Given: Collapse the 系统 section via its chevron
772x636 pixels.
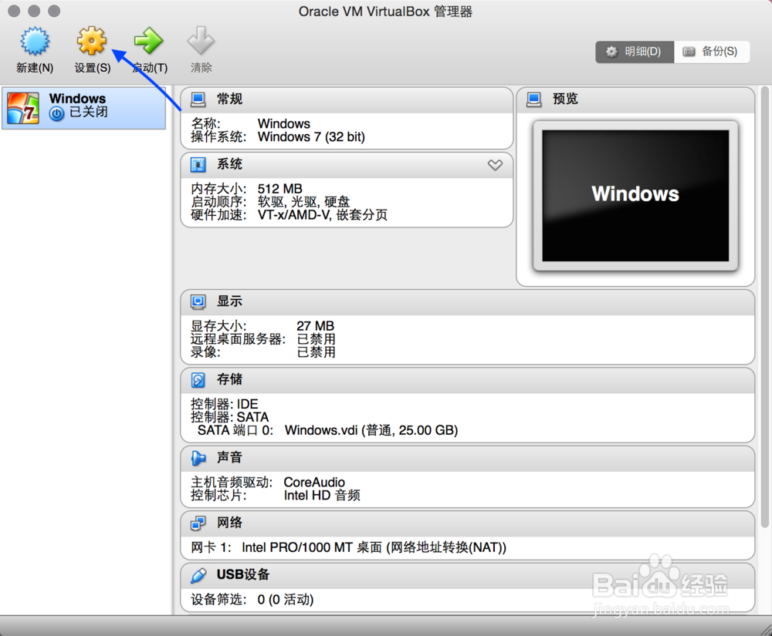Looking at the screenshot, I should [495, 164].
